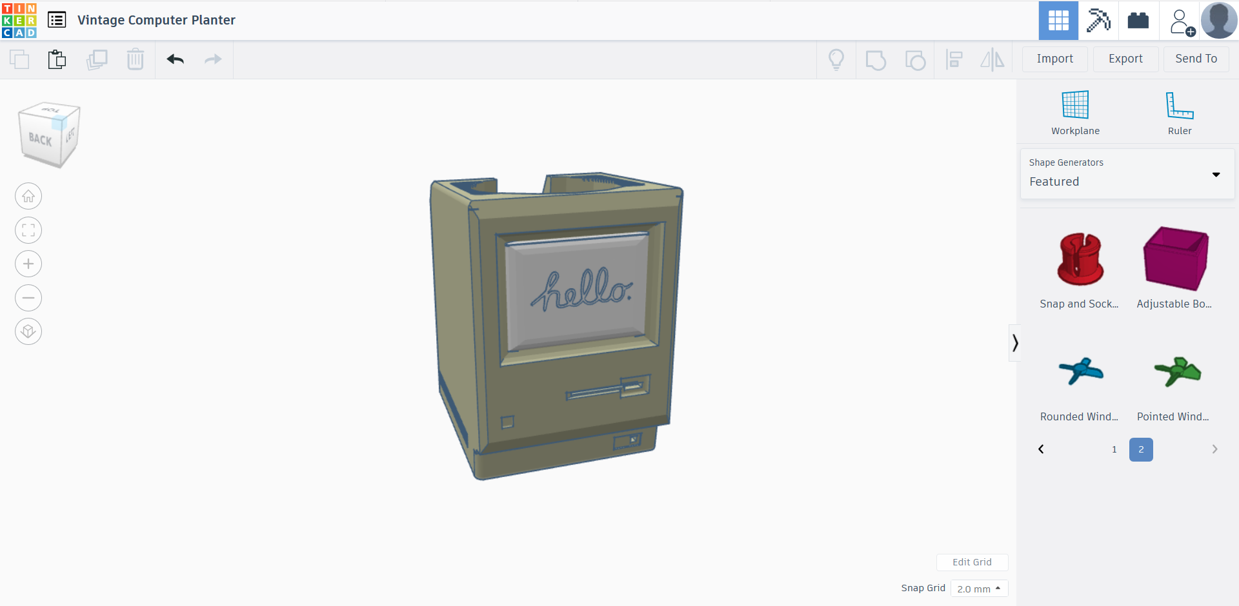Click the invite people icon

pos(1182,21)
